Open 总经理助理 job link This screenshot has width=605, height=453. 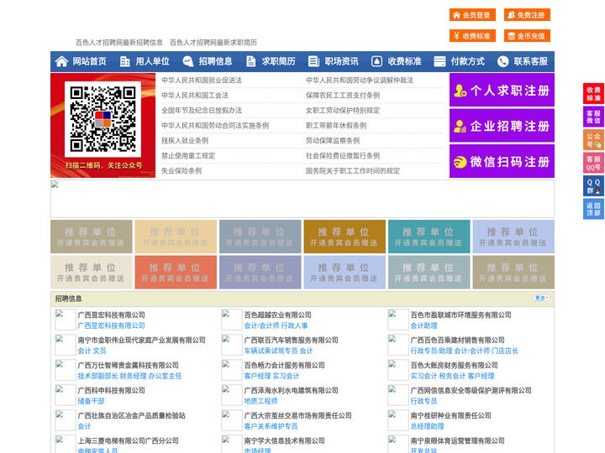[427, 426]
